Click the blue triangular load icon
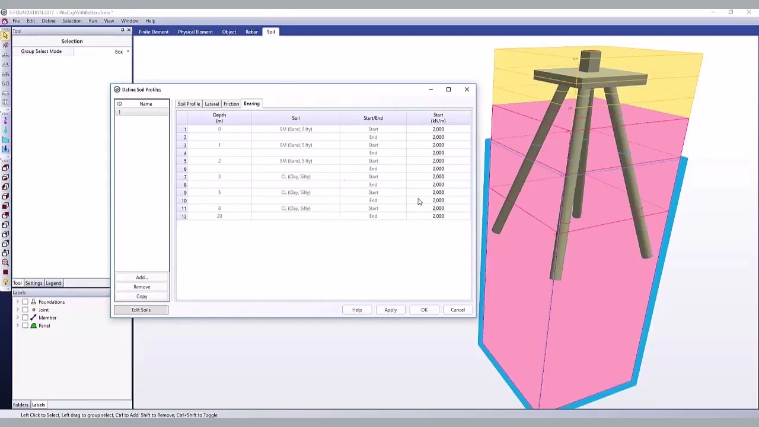The height and width of the screenshot is (427, 759). pos(5,139)
